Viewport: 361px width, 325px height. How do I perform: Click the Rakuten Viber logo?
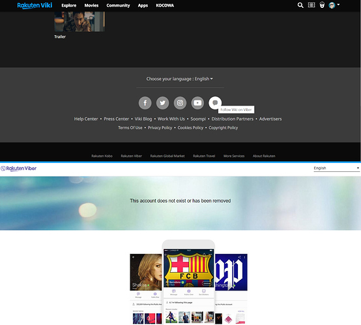pyautogui.click(x=19, y=169)
